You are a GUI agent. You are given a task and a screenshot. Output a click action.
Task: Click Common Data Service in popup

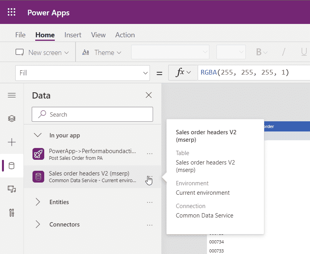(204, 216)
